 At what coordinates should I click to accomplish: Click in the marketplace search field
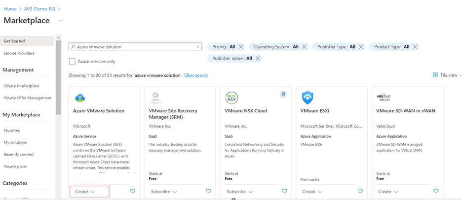[x=135, y=47]
